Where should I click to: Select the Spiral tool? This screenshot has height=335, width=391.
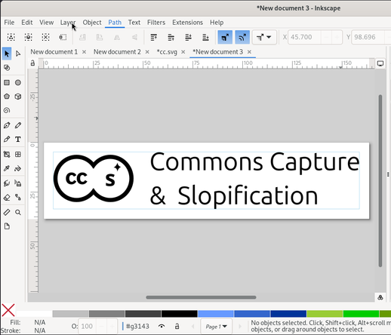7,110
